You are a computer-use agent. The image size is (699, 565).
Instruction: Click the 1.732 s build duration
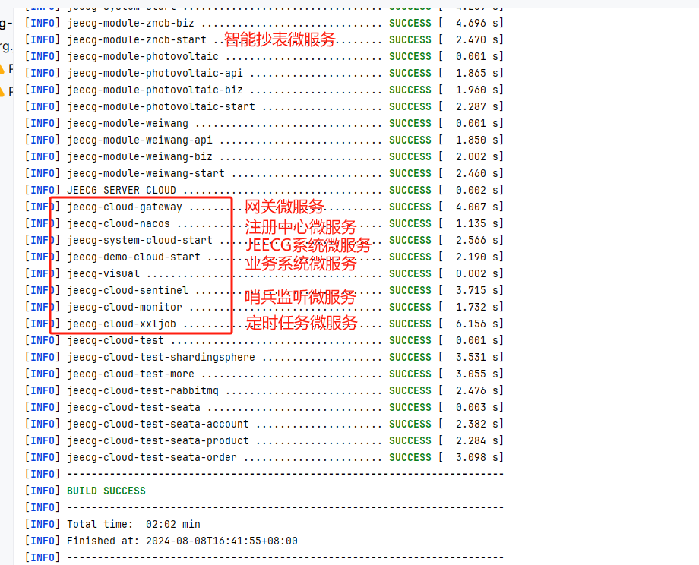(x=477, y=307)
